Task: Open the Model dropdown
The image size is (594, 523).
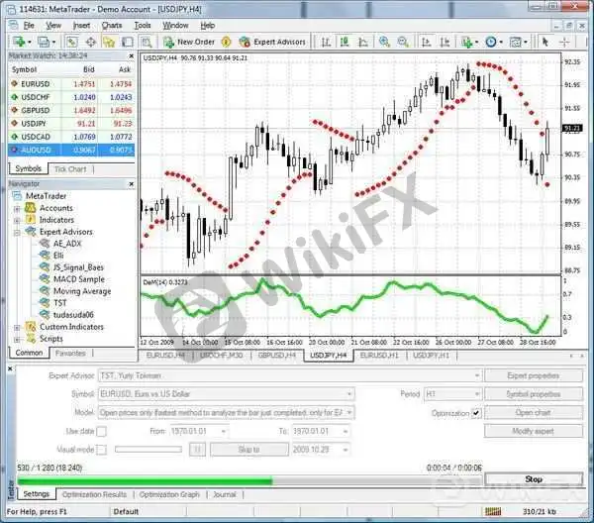Action: pyautogui.click(x=349, y=412)
